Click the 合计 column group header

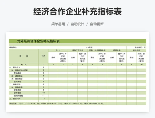point(58,50)
